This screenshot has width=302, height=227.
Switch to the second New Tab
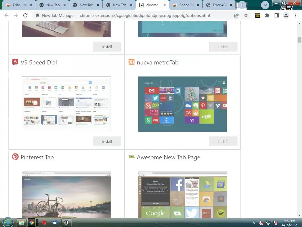click(86, 5)
